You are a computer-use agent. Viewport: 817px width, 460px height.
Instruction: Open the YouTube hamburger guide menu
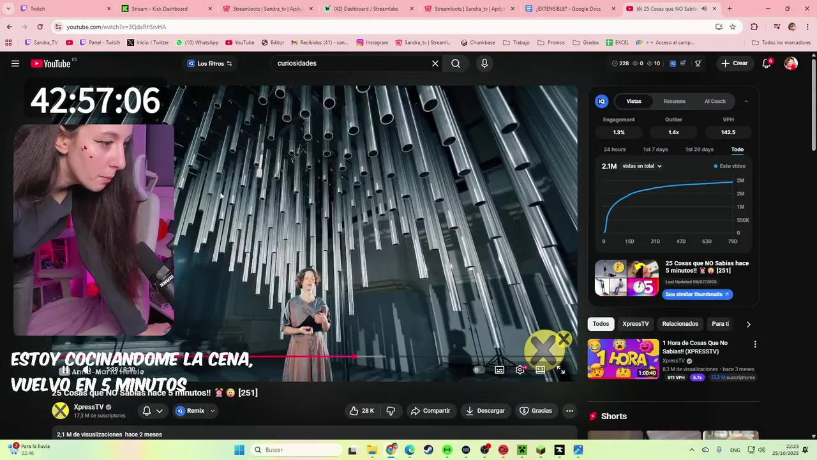coord(15,63)
